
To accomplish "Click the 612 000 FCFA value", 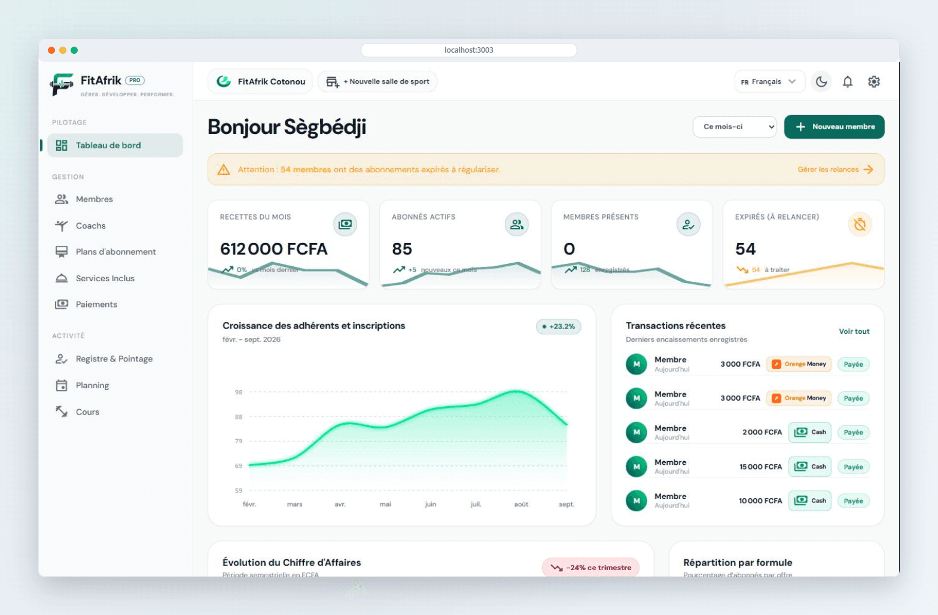I will click(274, 249).
